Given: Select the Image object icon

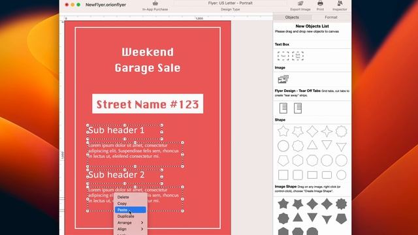Looking at the screenshot, I should click(x=283, y=80).
